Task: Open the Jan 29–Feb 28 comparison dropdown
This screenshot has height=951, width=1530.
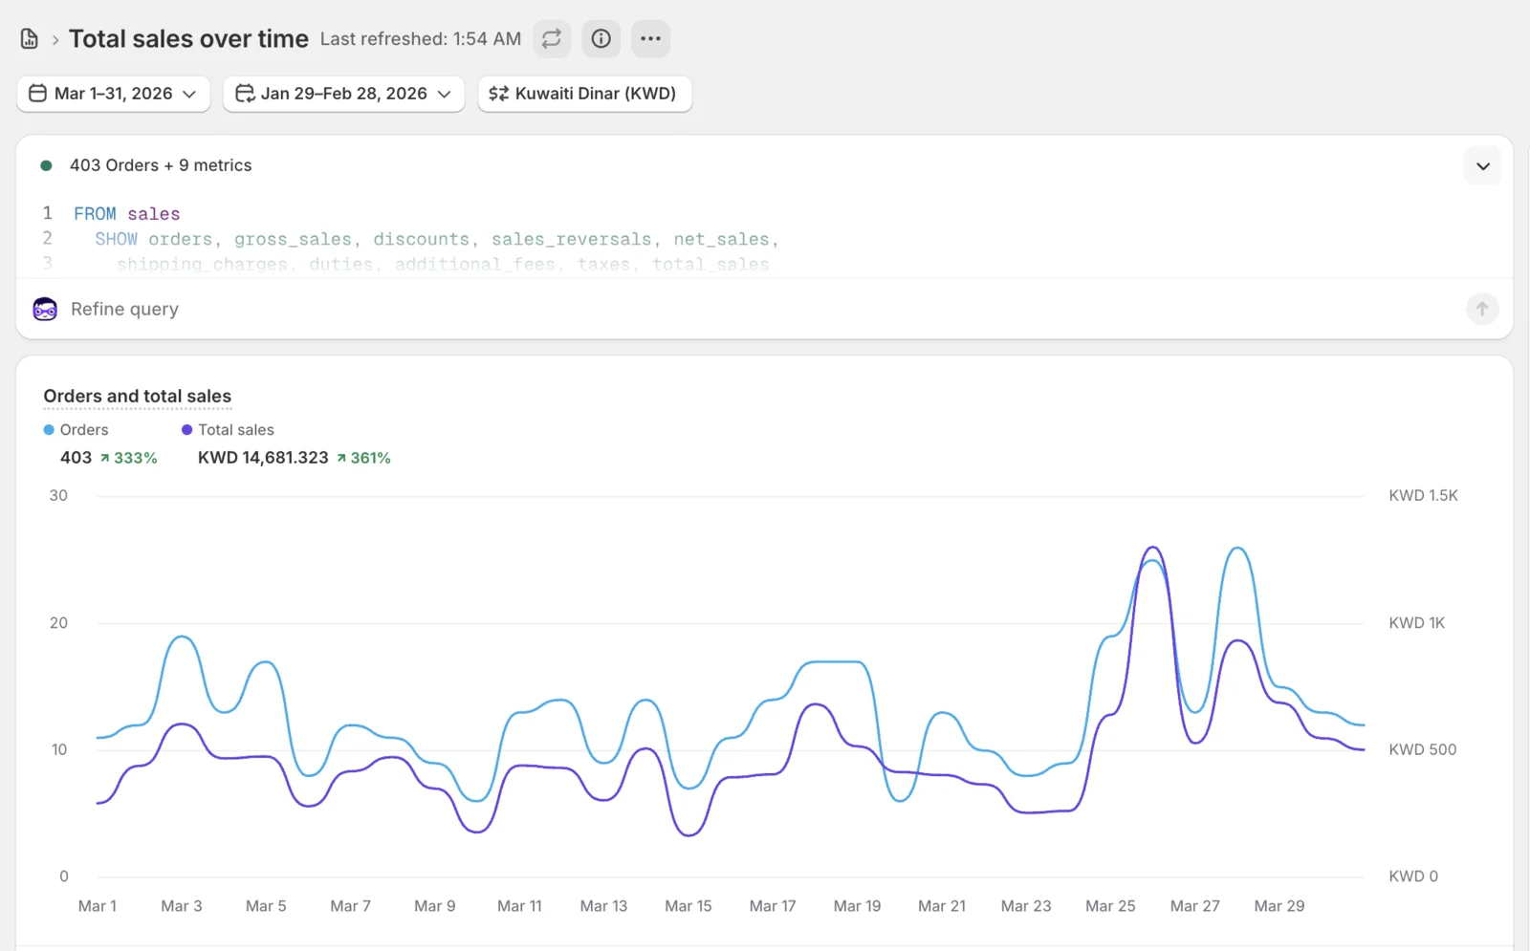Action: point(343,94)
